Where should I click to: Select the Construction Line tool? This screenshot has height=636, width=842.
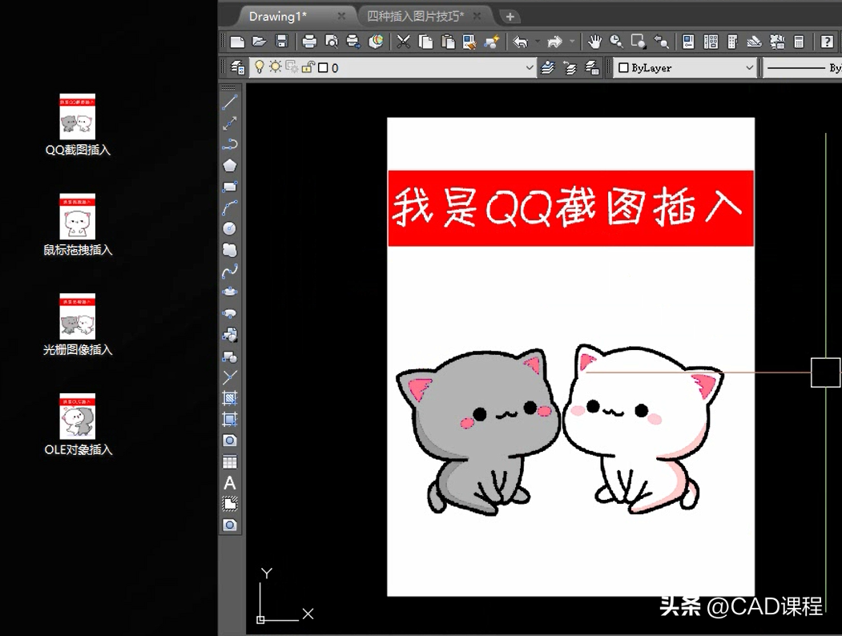click(x=229, y=123)
